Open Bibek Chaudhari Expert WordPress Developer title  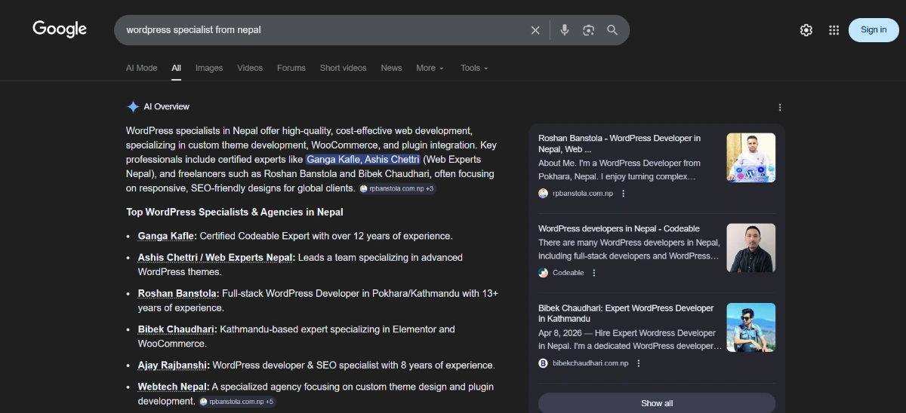626,314
